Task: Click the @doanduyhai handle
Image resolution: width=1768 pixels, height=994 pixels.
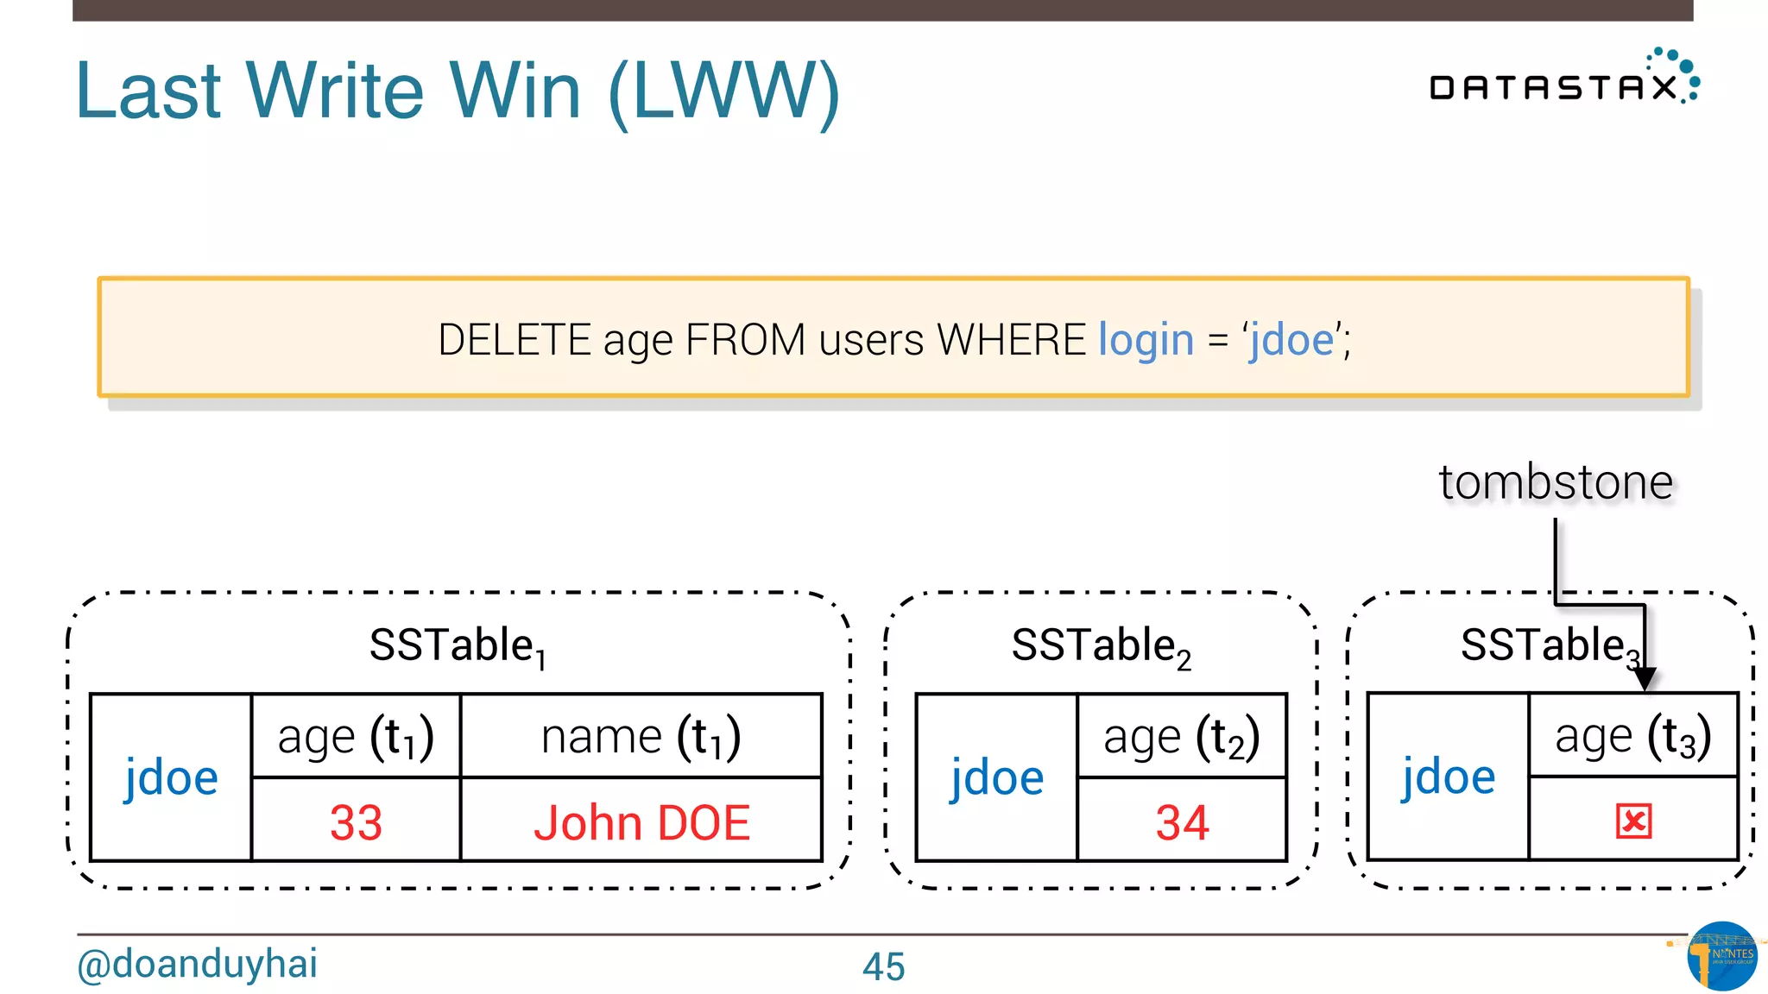Action: coord(197,965)
